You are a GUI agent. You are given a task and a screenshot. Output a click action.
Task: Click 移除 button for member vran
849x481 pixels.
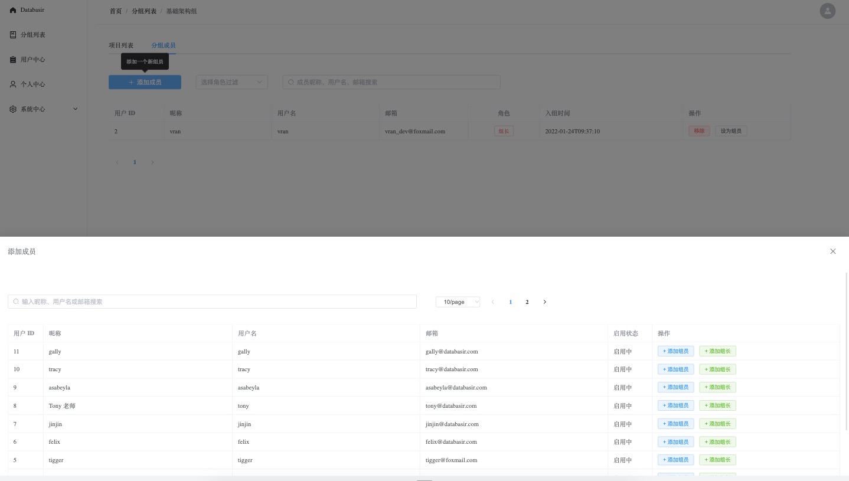[698, 131]
